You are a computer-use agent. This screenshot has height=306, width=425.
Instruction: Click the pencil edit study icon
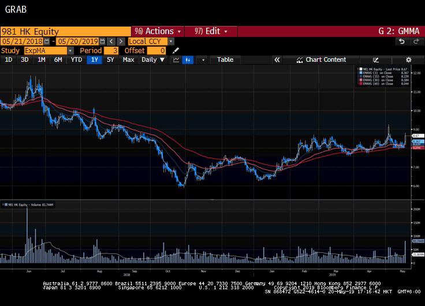pos(176,51)
